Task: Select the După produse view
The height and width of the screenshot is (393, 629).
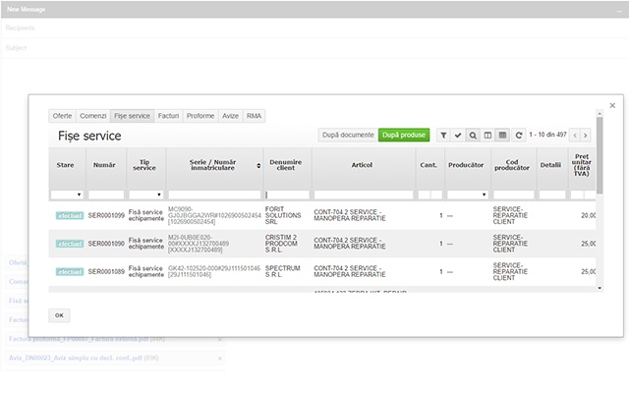Action: pyautogui.click(x=404, y=136)
